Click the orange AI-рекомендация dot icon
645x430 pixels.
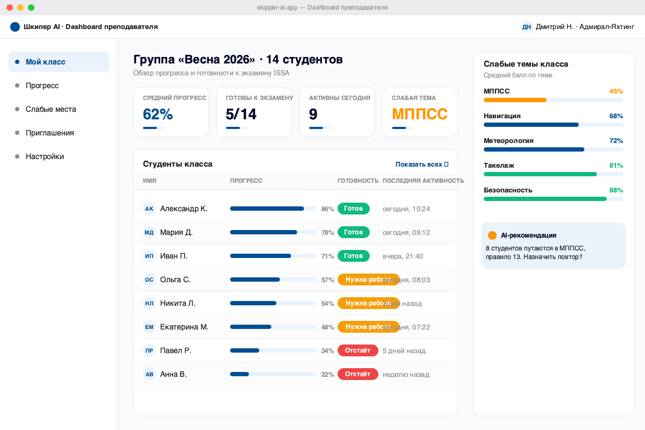492,235
